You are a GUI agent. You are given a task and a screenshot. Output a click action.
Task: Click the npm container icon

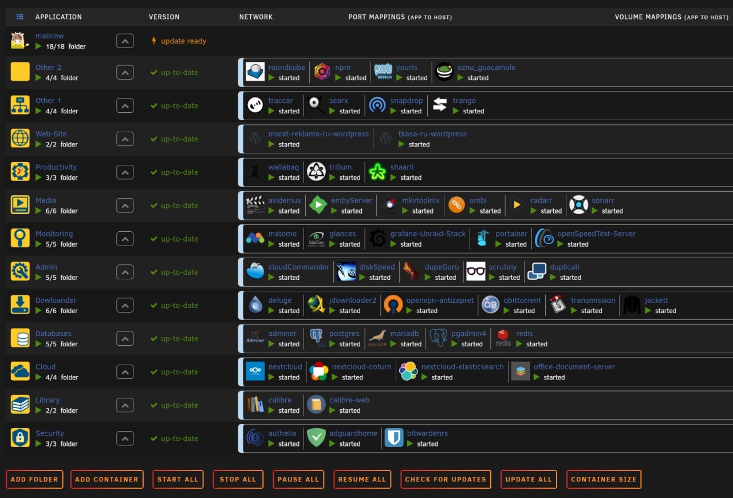click(x=322, y=72)
